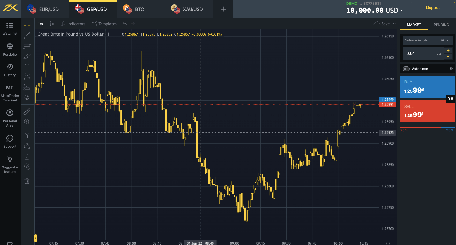Click the Deposit button
This screenshot has height=245, width=456.
[x=432, y=8]
